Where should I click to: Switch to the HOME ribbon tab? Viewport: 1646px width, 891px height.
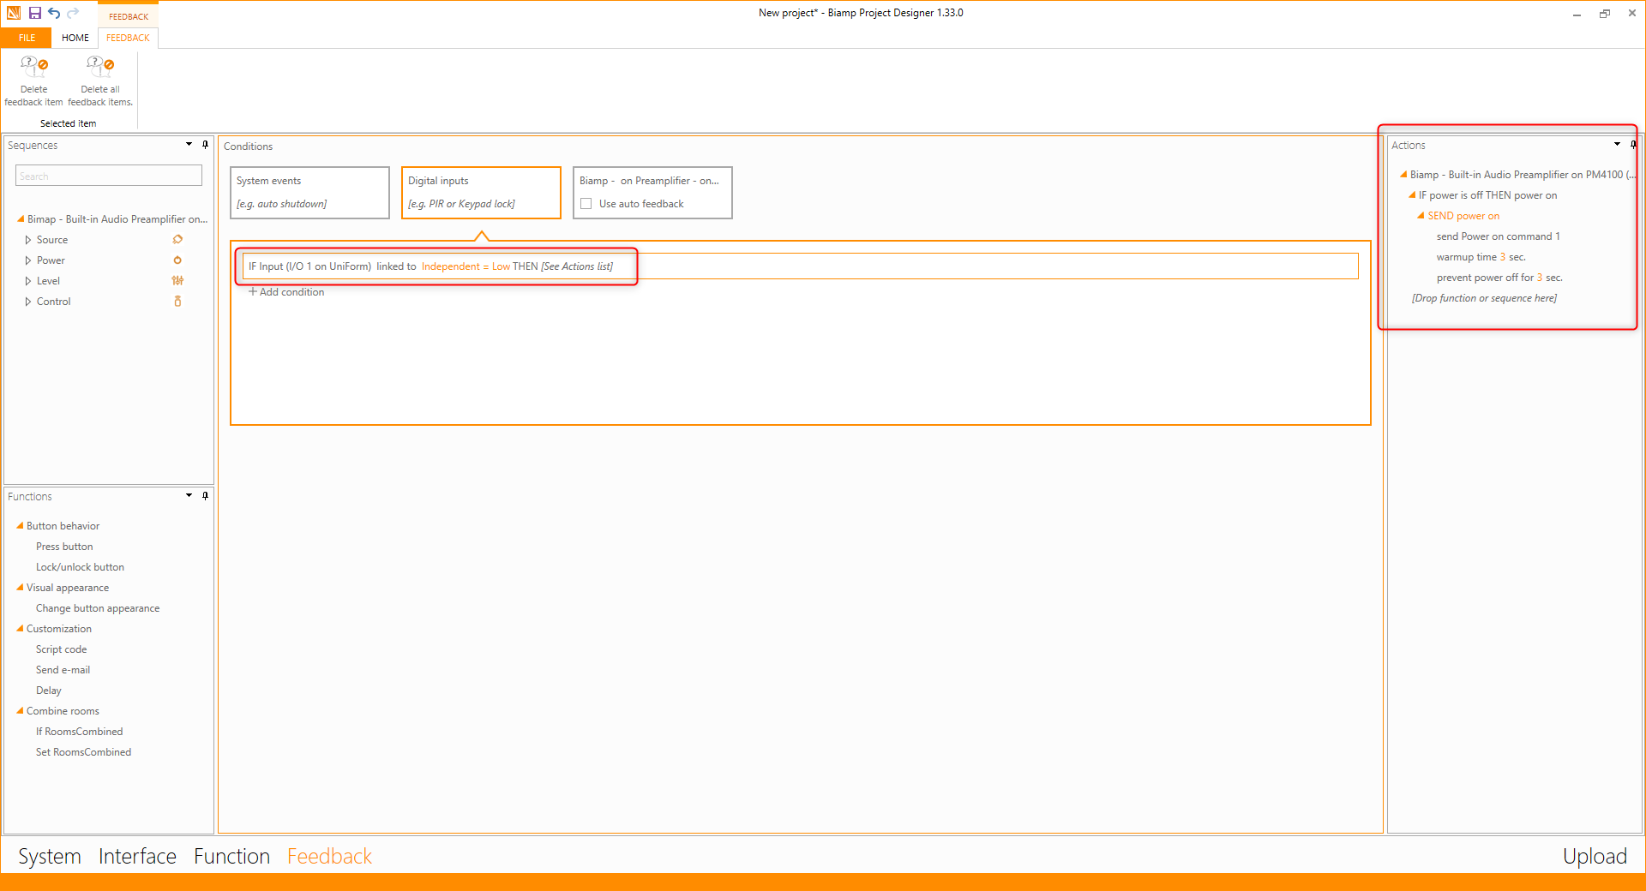pos(75,38)
